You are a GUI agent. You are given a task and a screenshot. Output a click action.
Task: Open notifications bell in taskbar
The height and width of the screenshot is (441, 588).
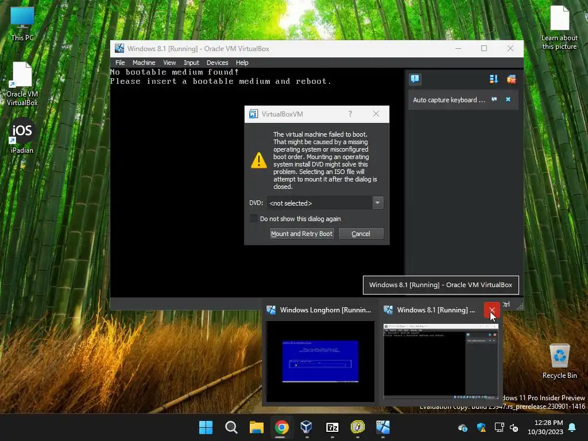coord(572,427)
